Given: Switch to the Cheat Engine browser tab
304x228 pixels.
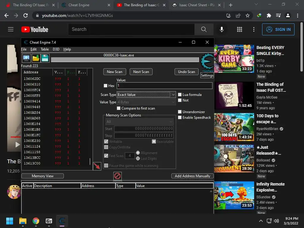Looking at the screenshot, I should (x=85, y=5).
